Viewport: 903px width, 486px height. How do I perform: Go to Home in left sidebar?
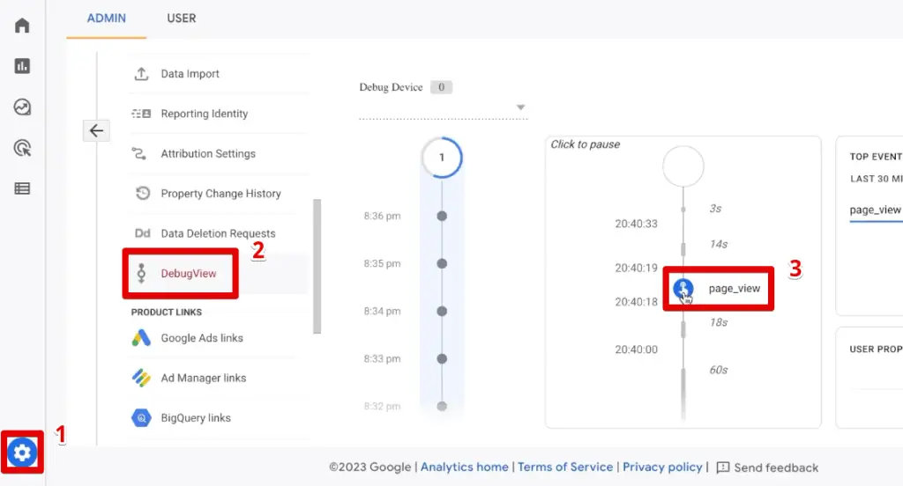22,25
